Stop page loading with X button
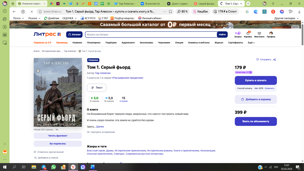 point(31,12)
